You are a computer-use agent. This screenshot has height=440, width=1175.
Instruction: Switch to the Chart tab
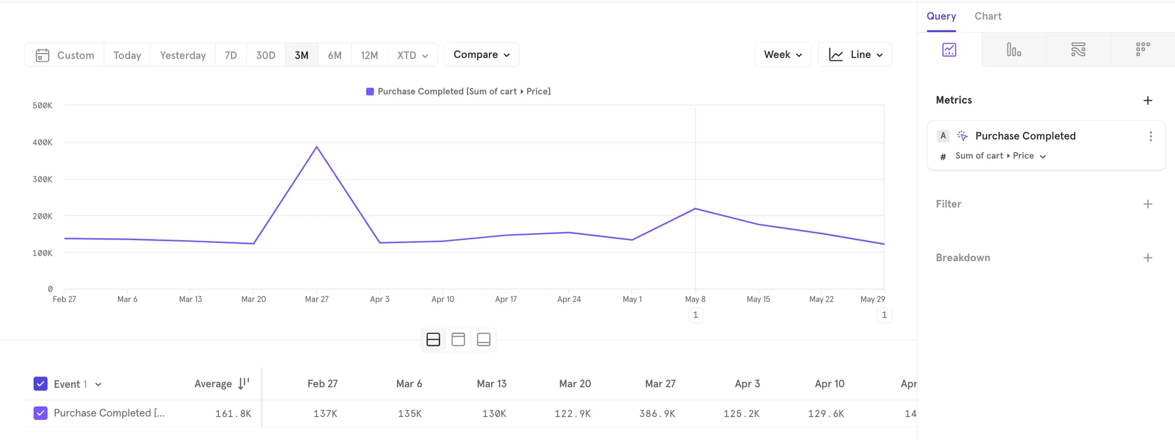[x=987, y=16]
